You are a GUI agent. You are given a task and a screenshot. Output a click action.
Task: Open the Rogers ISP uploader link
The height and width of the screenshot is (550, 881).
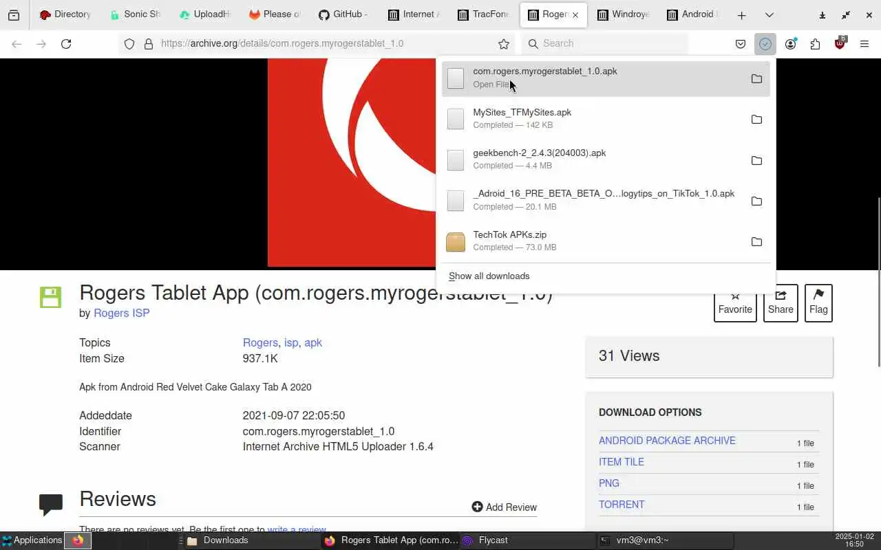pyautogui.click(x=121, y=313)
